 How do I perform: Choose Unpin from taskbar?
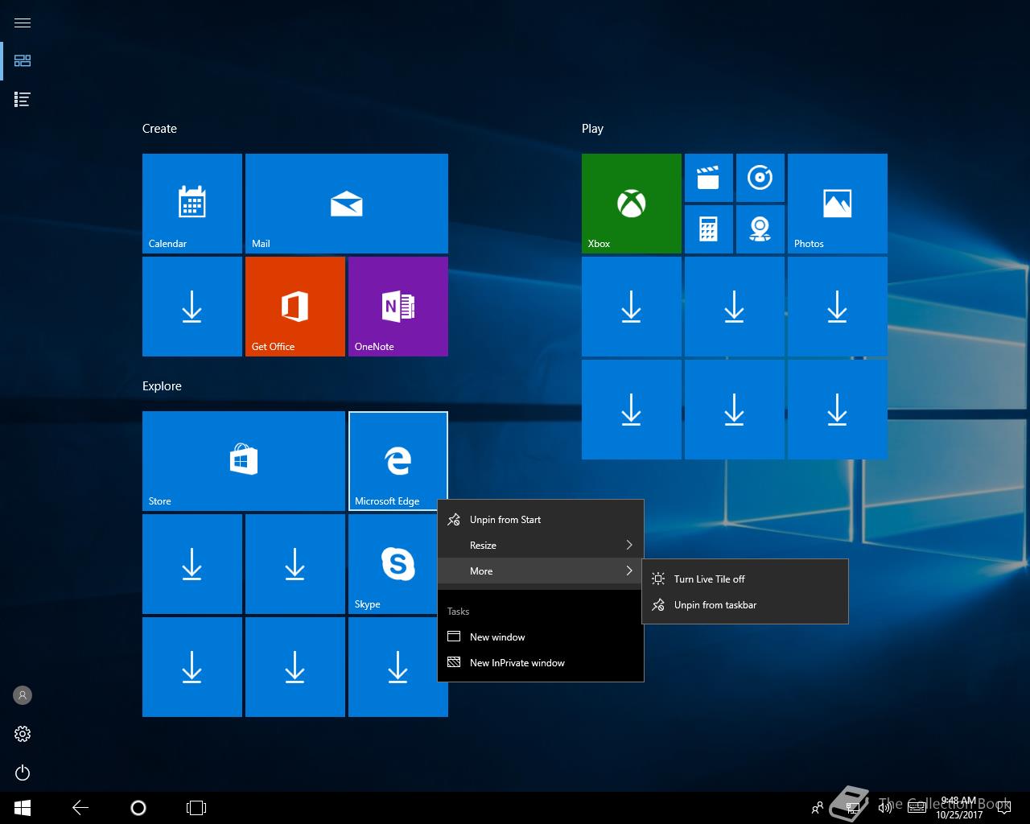(745, 604)
